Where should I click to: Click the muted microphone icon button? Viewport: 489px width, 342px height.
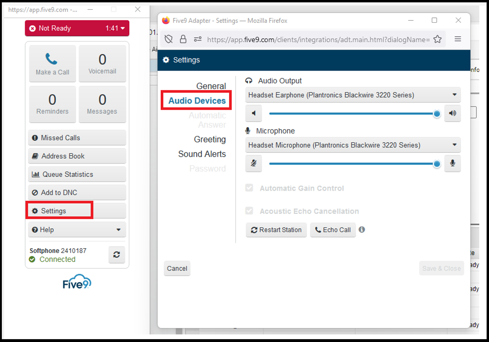254,163
